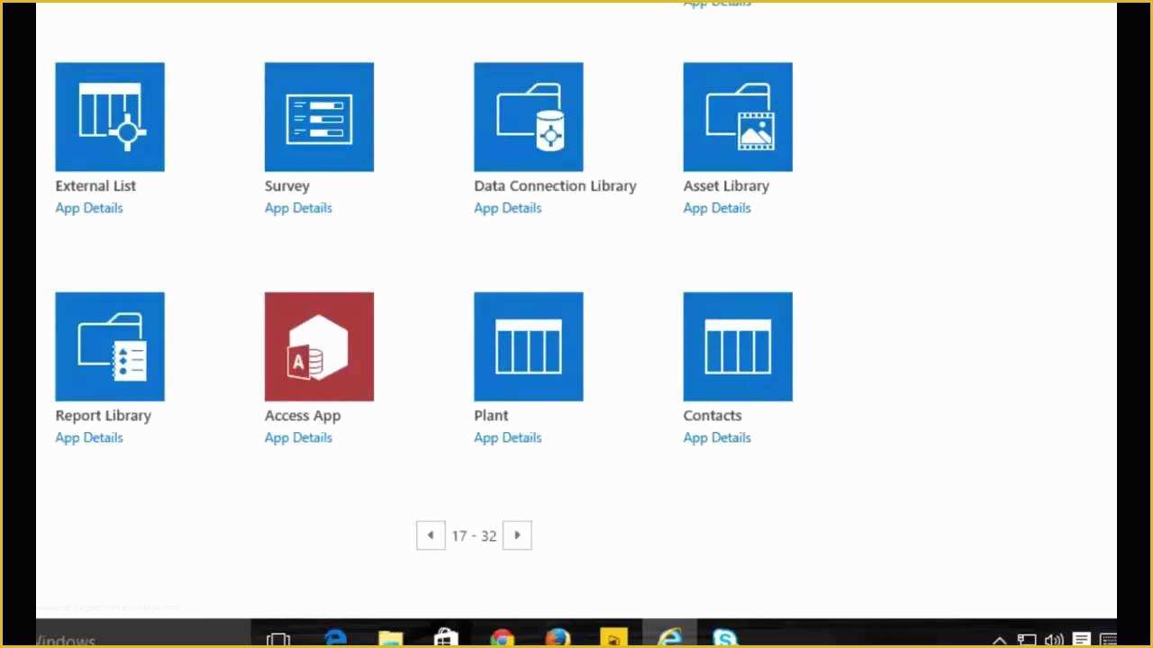Add the Access App tile
Screen dimensions: 1153x648
(x=319, y=346)
